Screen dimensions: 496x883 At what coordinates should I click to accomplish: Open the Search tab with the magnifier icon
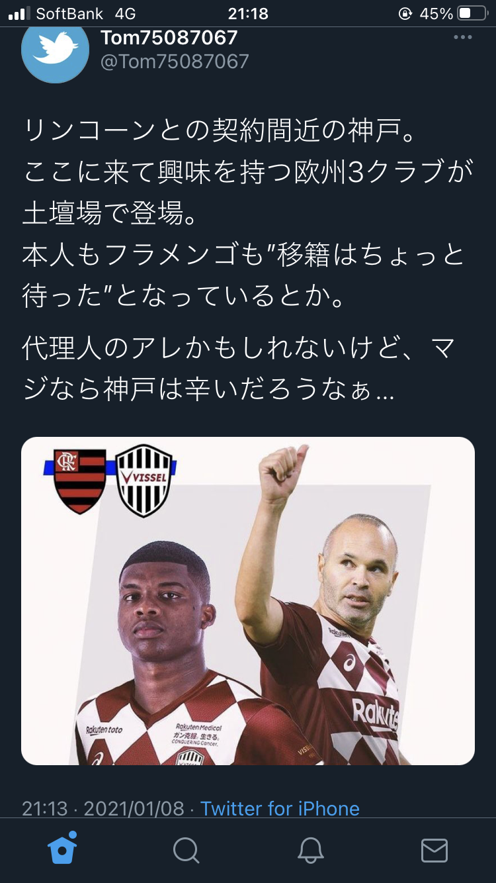[x=186, y=851]
